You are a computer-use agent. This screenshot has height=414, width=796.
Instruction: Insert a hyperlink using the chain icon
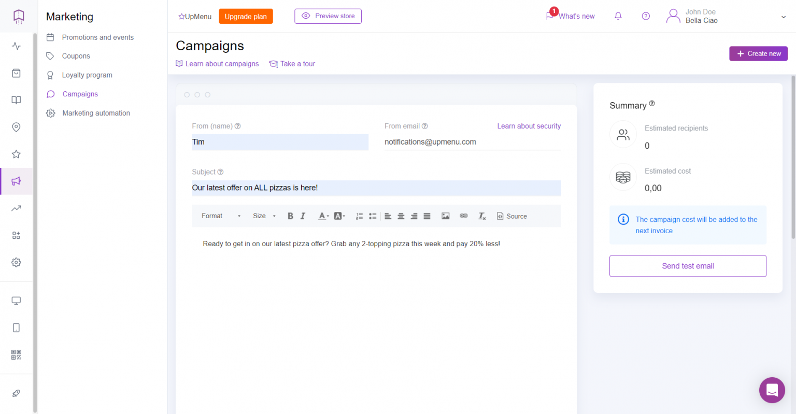tap(463, 216)
